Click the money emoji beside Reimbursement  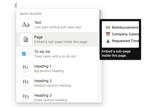pos(108,27)
